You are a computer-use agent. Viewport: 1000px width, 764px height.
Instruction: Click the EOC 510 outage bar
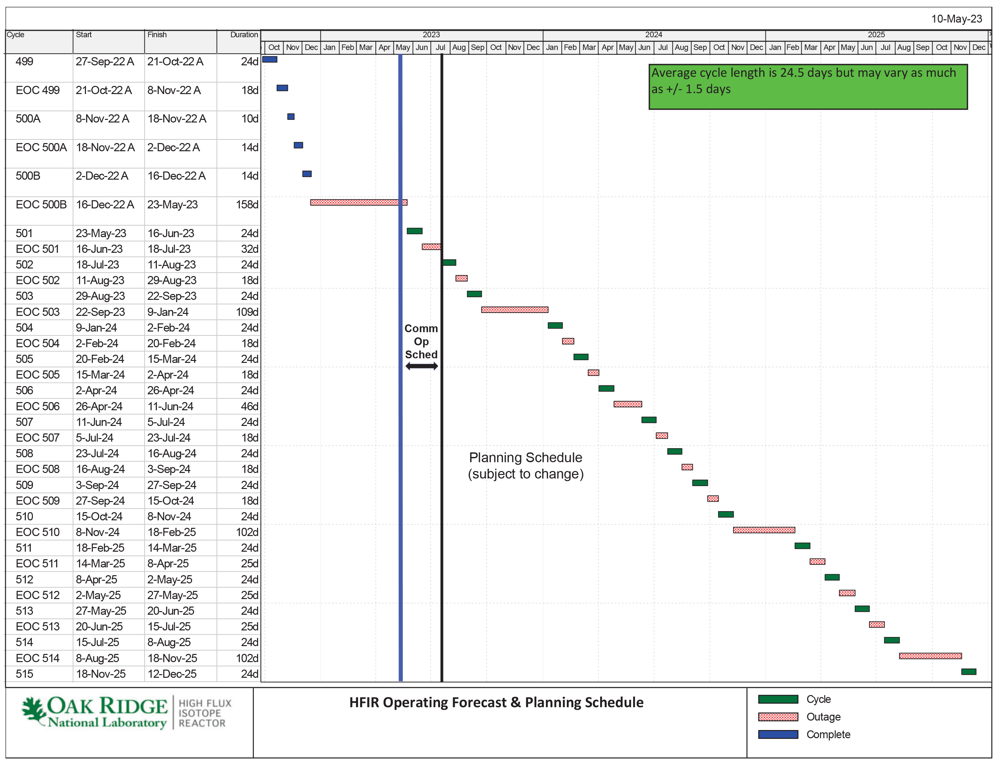[764, 530]
